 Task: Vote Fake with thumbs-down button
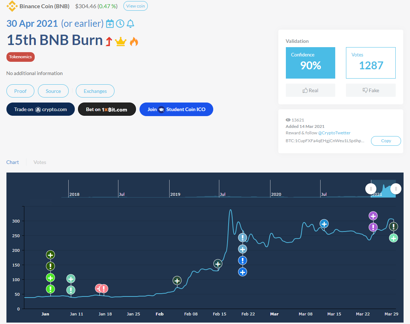tap(370, 90)
